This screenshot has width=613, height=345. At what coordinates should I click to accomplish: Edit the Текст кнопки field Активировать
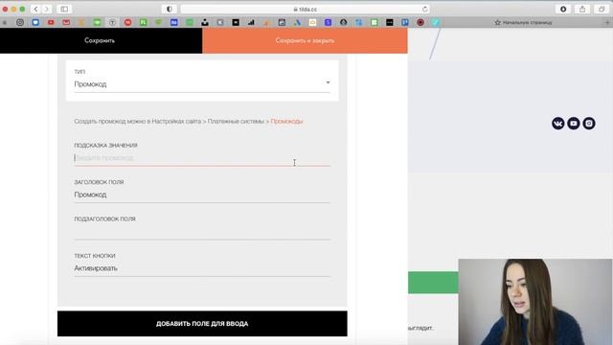[202, 268]
